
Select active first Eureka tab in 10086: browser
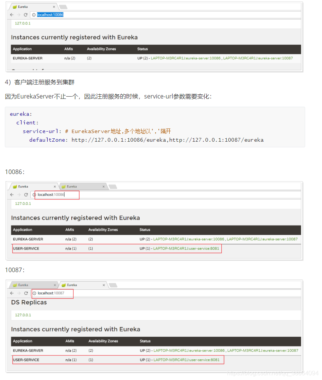click(33, 186)
